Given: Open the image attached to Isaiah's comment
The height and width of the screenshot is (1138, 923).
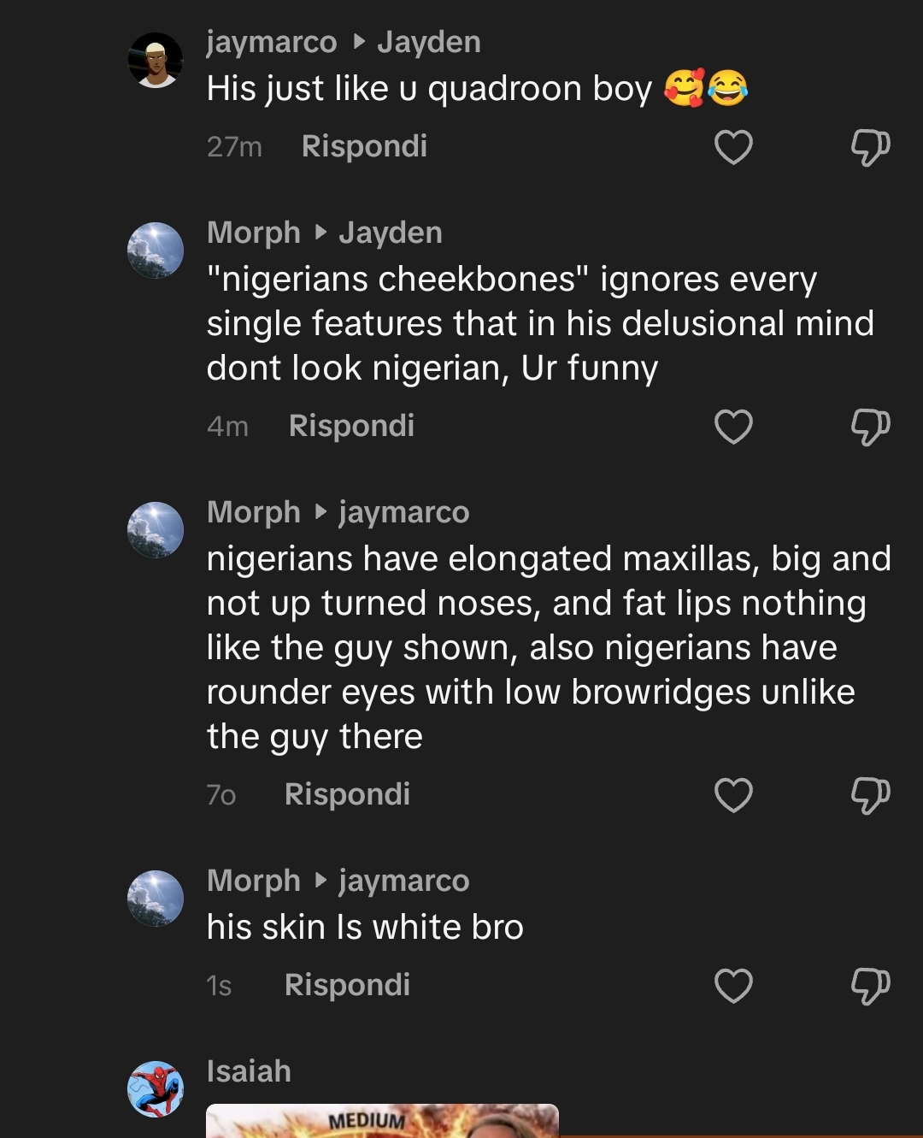Looking at the screenshot, I should pyautogui.click(x=382, y=1121).
